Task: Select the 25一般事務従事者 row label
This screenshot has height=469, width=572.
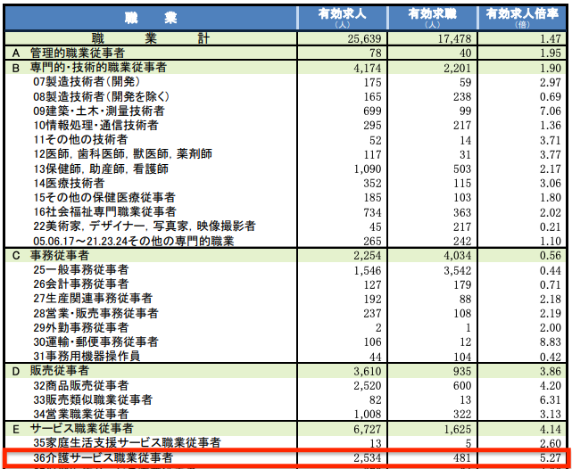Action: (81, 269)
